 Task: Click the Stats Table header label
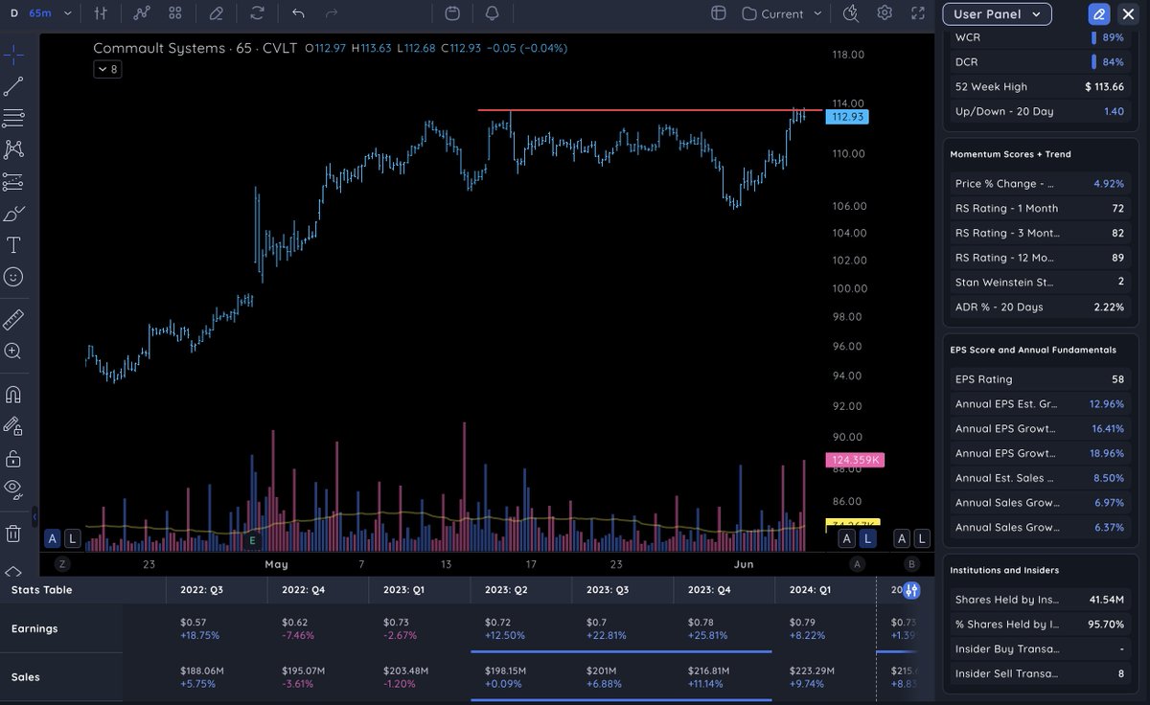pyautogui.click(x=41, y=590)
